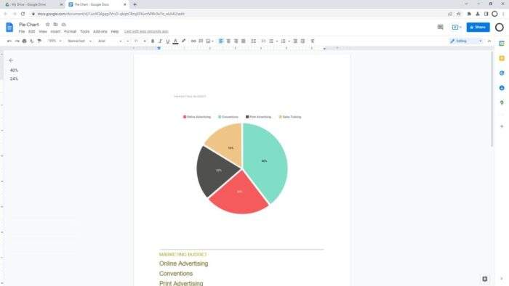Open the text color picker
The width and height of the screenshot is (509, 286).
[176, 41]
